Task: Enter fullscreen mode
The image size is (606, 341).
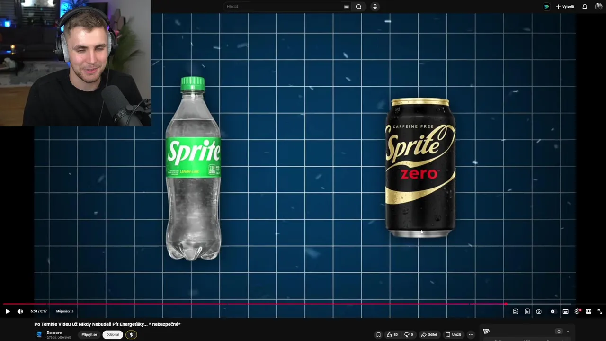Action: click(600, 311)
